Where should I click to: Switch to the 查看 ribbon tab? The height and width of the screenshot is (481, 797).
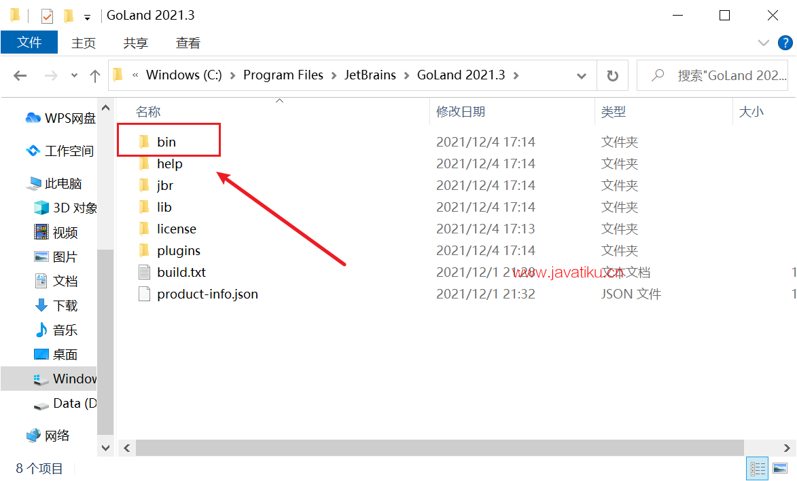click(188, 43)
